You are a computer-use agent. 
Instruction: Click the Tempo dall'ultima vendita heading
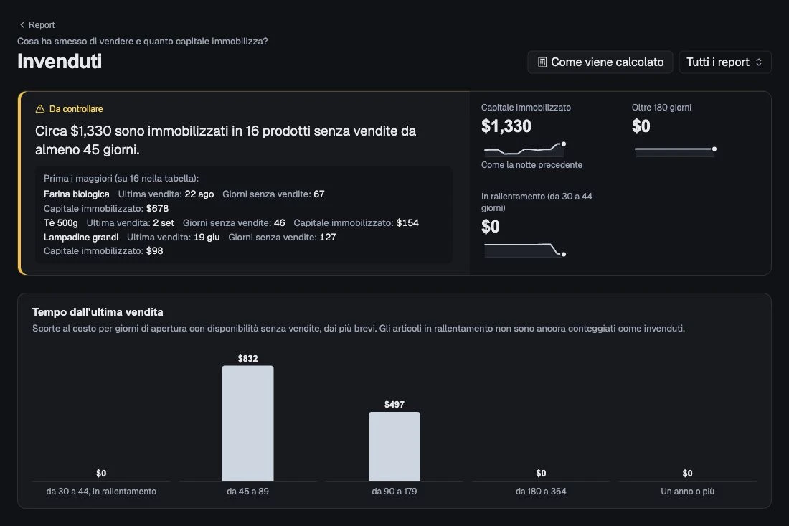pyautogui.click(x=98, y=312)
